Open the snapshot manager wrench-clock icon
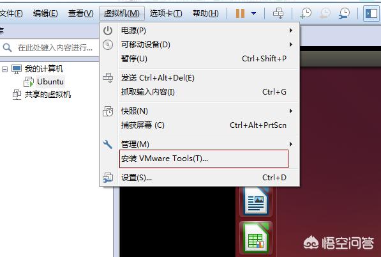Screen dimensions: 381x257 pyautogui.click(x=345, y=13)
